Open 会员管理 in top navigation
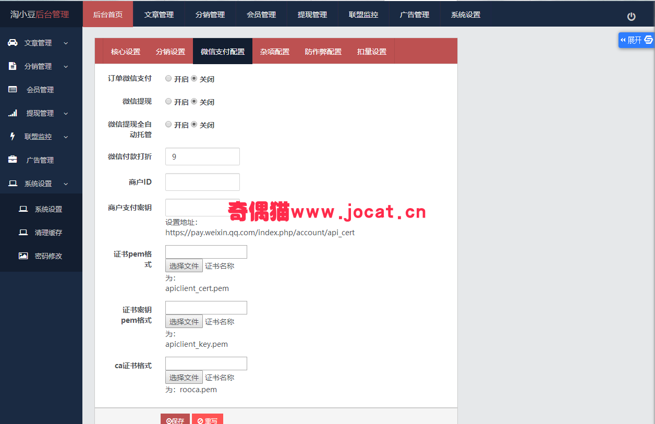Screen dimensions: 655x424 pos(261,14)
